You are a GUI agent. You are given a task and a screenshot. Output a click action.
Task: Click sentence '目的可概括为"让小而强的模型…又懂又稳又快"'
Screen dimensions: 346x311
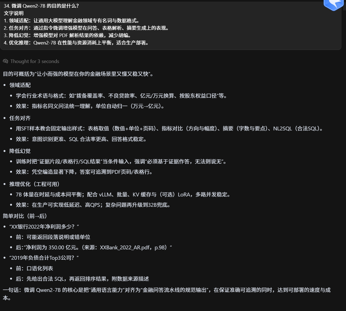pyautogui.click(x=78, y=74)
